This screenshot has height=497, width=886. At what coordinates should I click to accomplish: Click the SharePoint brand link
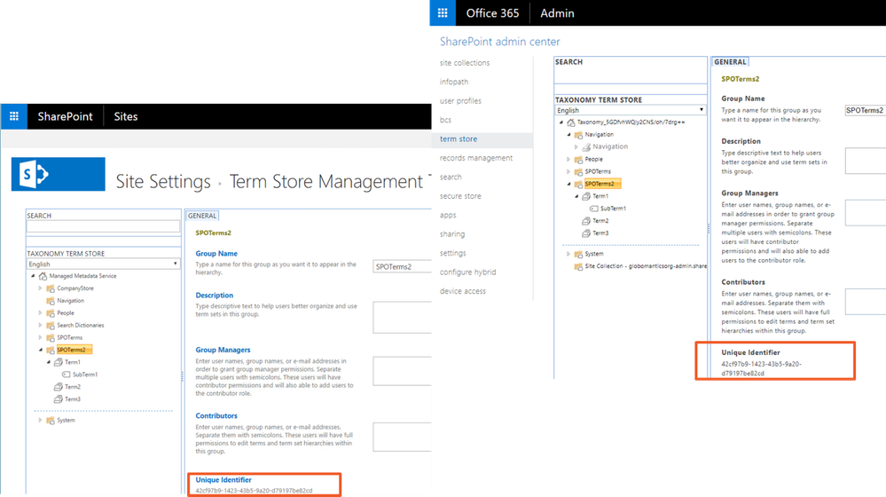pos(65,116)
